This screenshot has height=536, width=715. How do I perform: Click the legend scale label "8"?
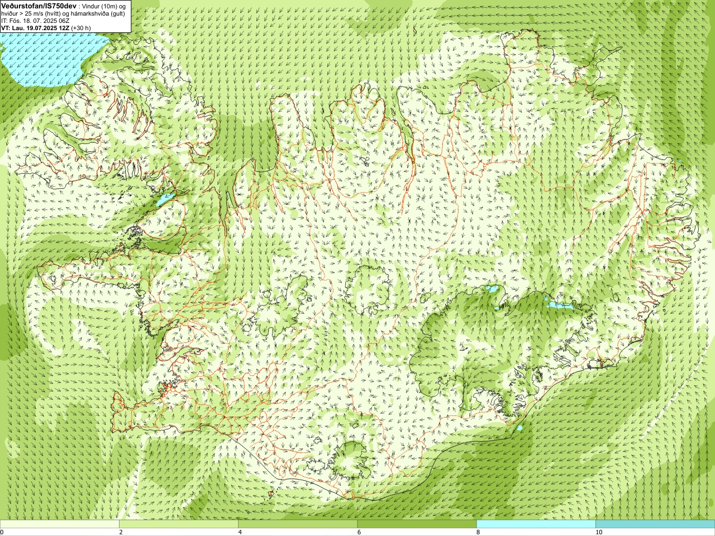478,532
